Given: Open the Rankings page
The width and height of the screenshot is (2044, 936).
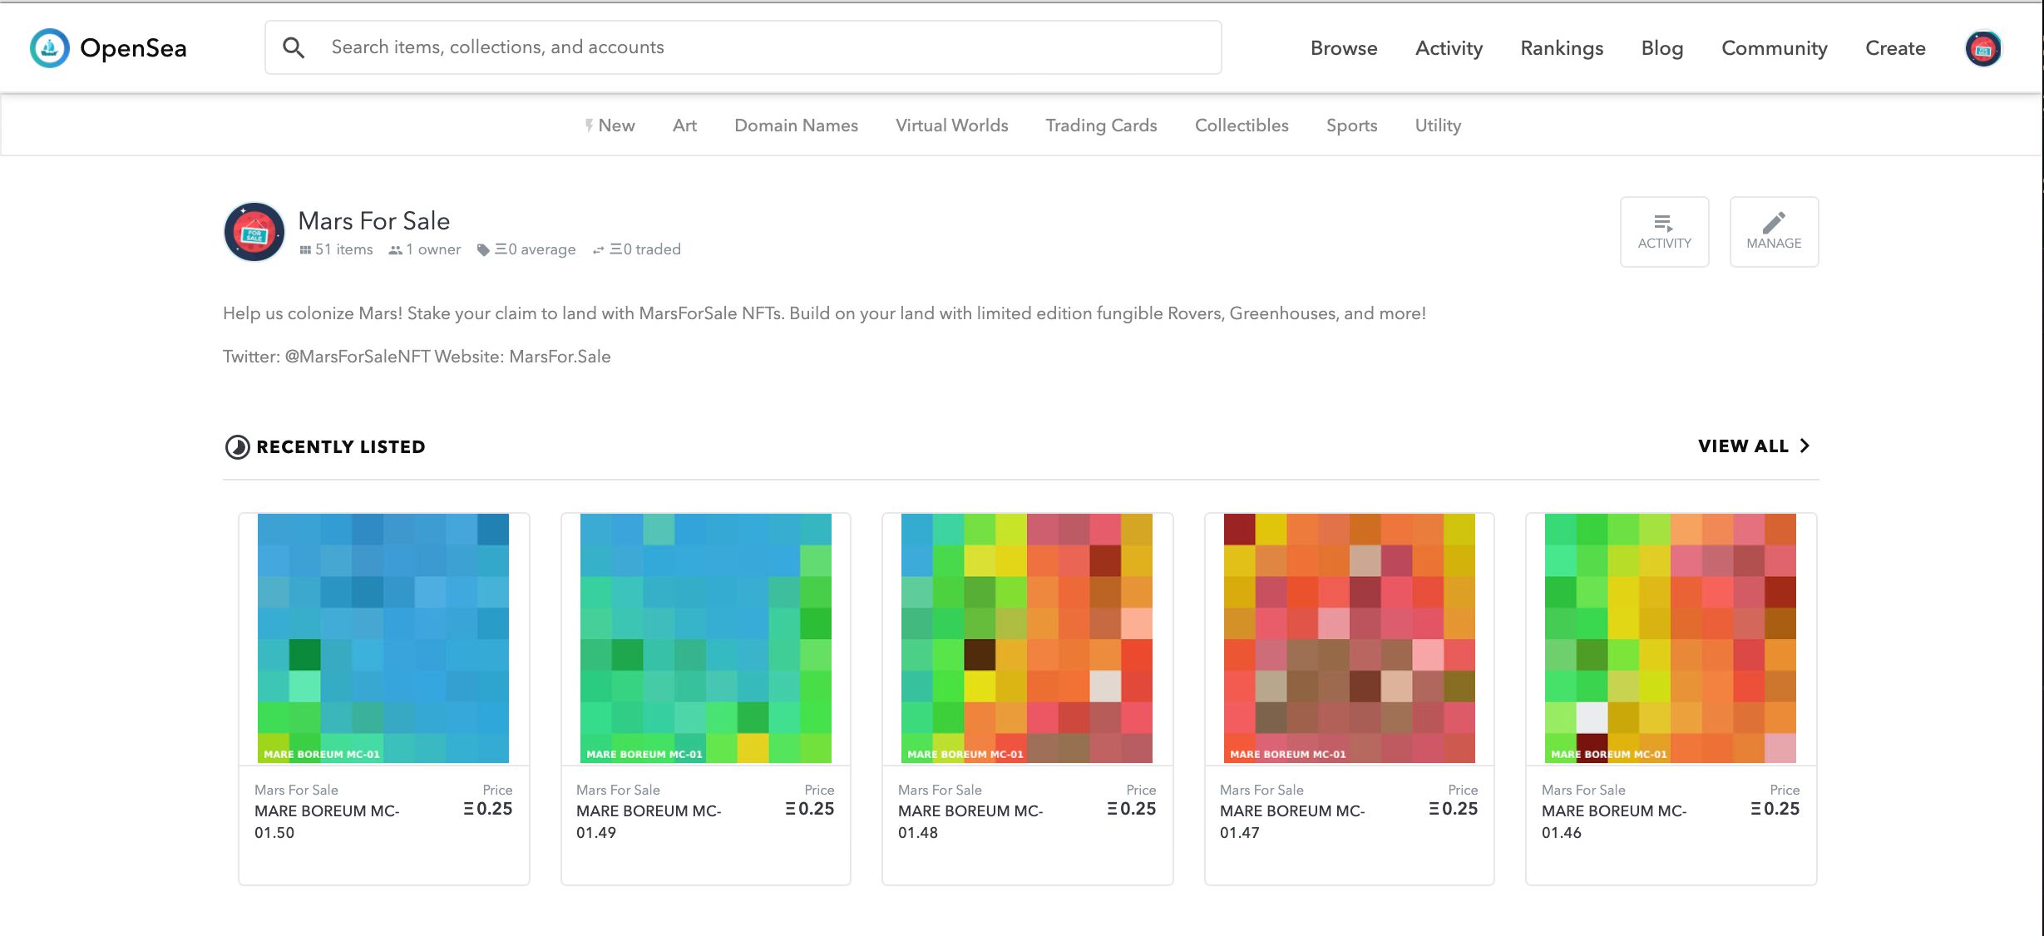Looking at the screenshot, I should [1562, 48].
